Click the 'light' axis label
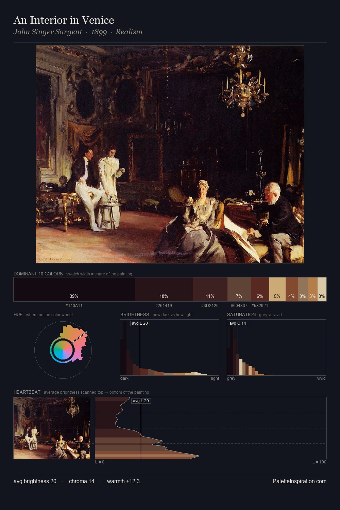340x510 pixels. (215, 378)
